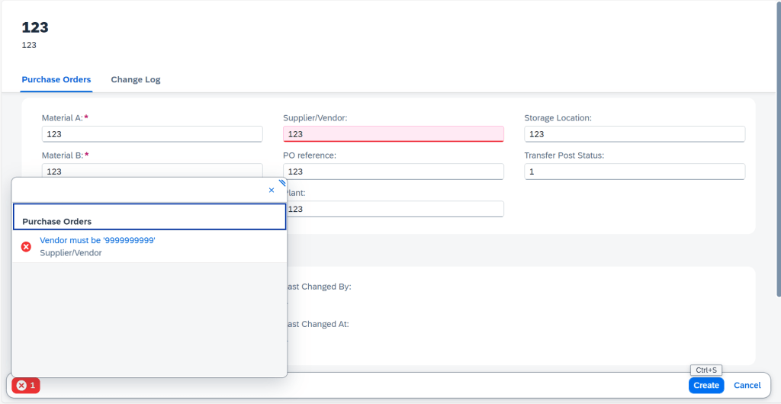Focus the PO reference input
781x404 pixels.
(393, 172)
